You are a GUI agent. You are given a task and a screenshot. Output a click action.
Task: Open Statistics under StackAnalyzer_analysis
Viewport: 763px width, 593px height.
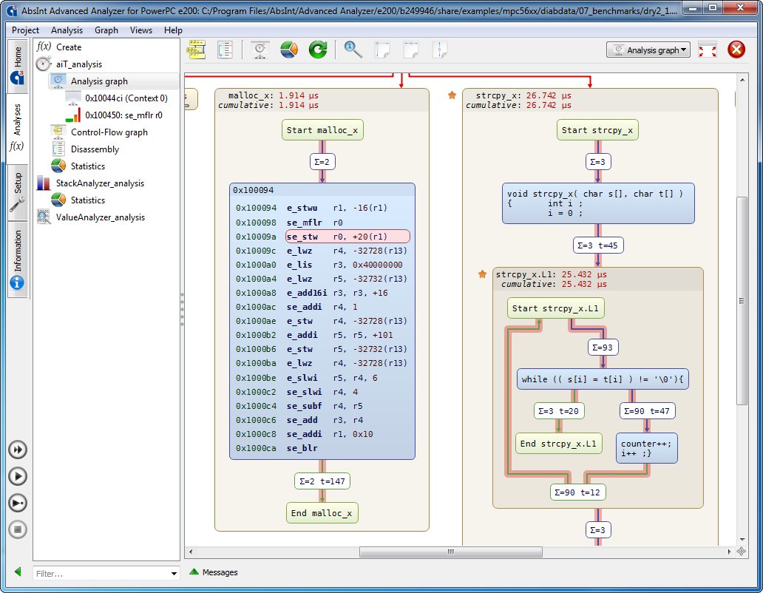87,200
